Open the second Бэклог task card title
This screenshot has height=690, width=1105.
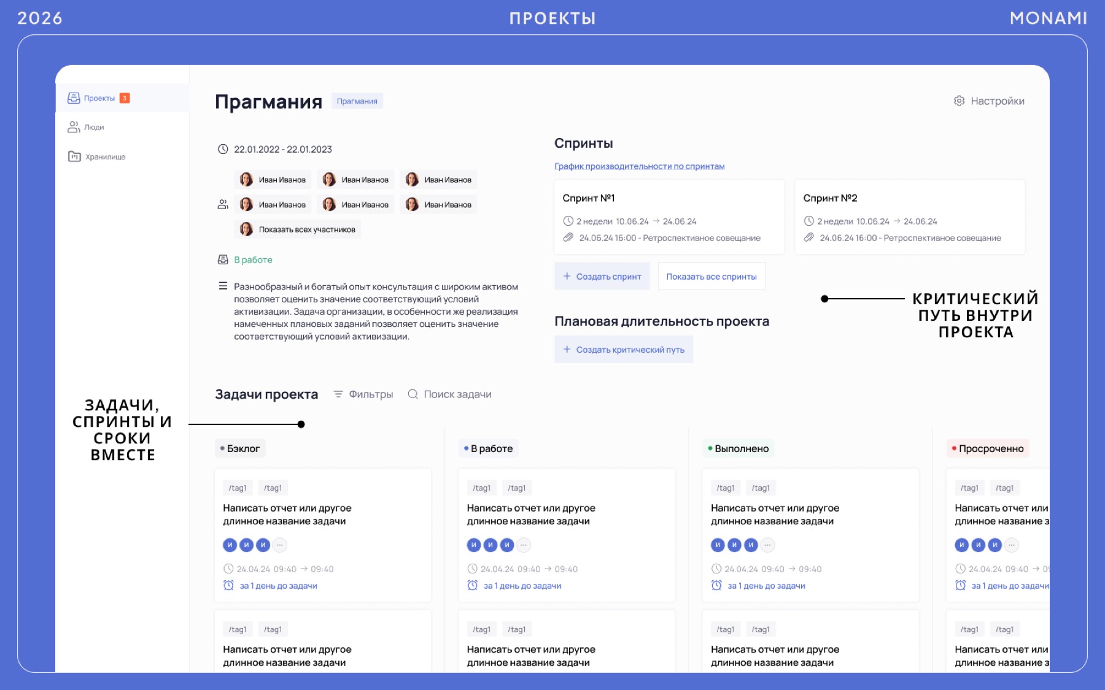[287, 656]
